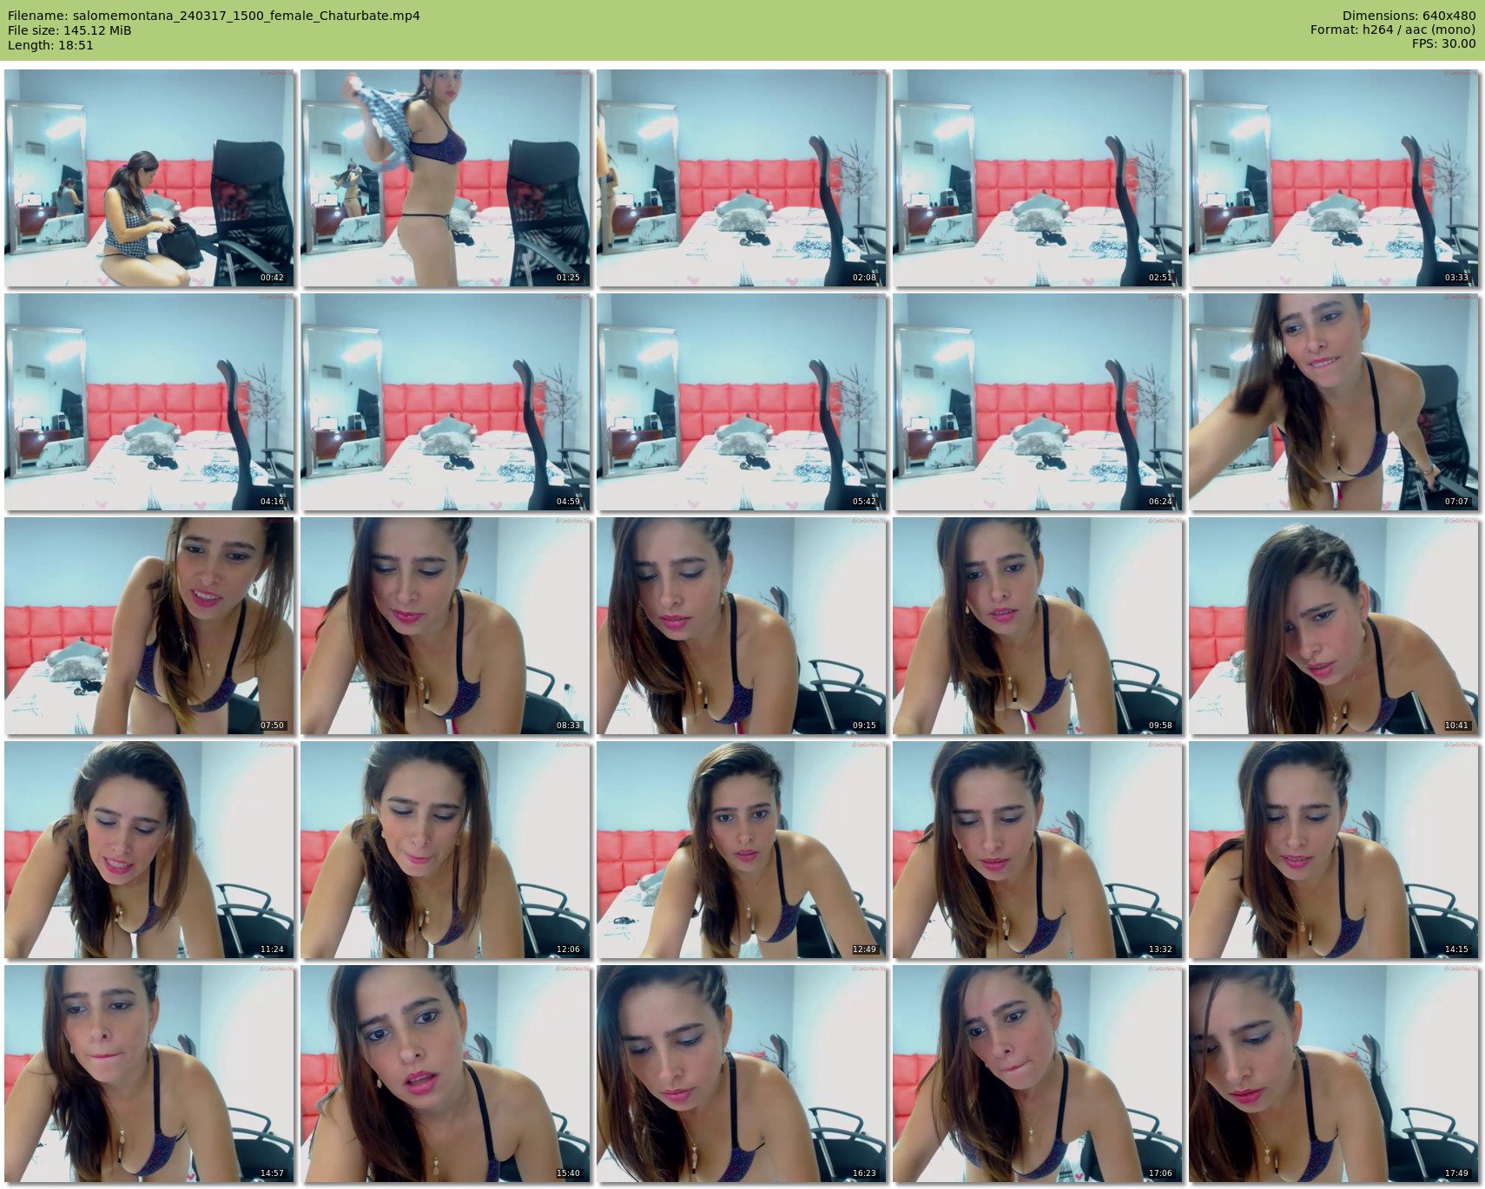Select the frame marked 02:08
The height and width of the screenshot is (1189, 1485).
[741, 178]
